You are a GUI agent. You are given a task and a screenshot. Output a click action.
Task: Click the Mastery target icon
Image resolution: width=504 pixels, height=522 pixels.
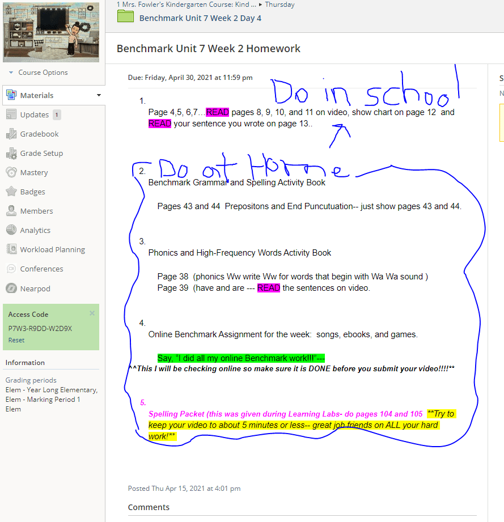coord(11,172)
